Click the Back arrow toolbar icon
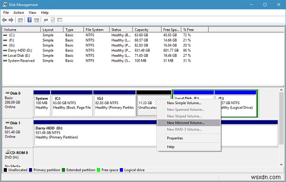 point(4,20)
